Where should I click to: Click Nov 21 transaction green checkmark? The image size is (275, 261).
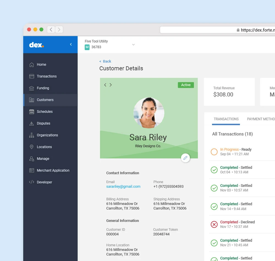click(214, 243)
